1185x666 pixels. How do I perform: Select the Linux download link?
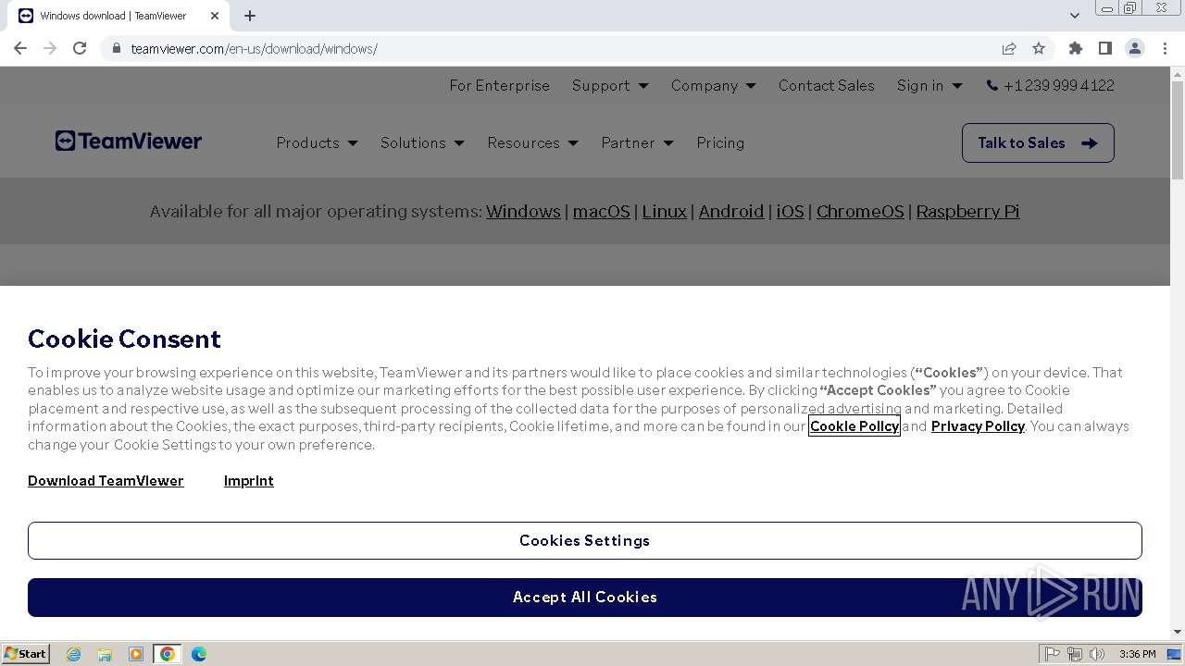665,211
